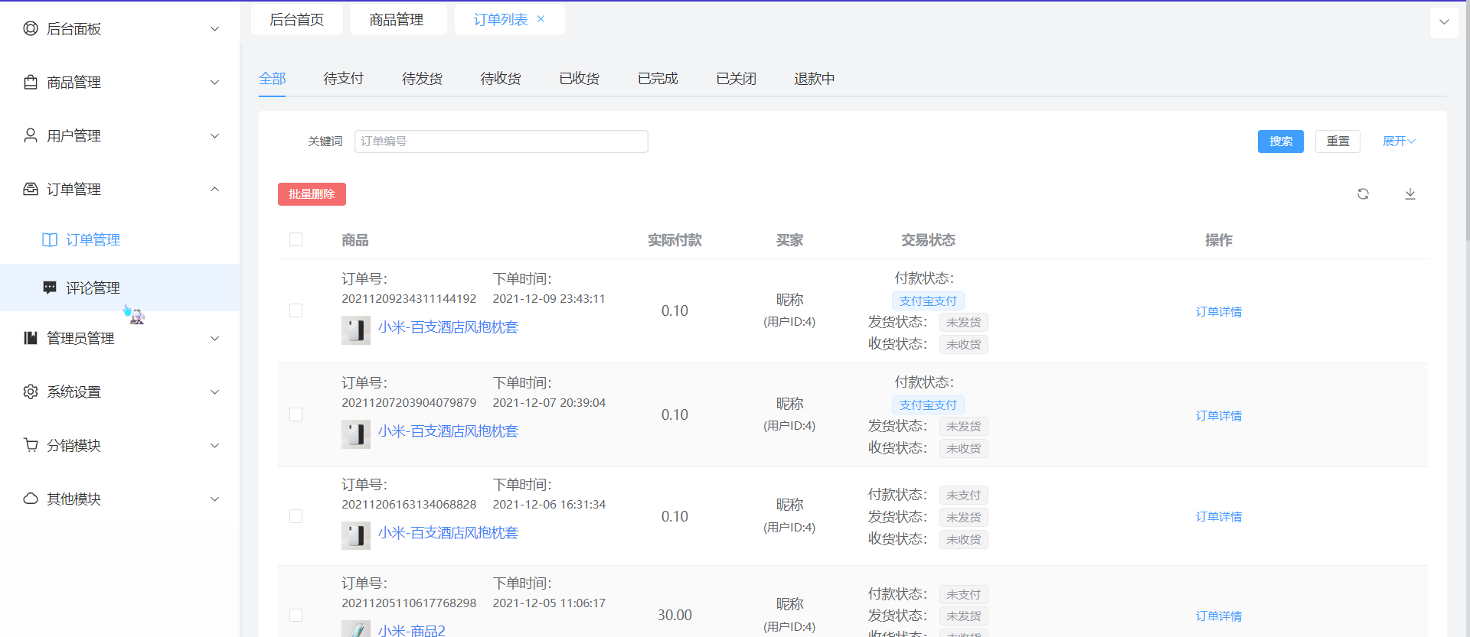Image resolution: width=1470 pixels, height=637 pixels.
Task: Close the 订单列表 tab with its X
Action: point(541,19)
